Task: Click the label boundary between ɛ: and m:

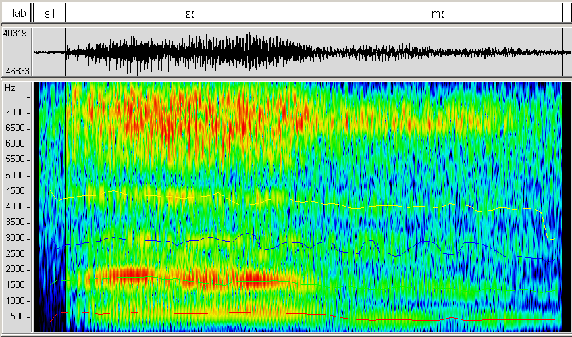Action: [x=315, y=13]
